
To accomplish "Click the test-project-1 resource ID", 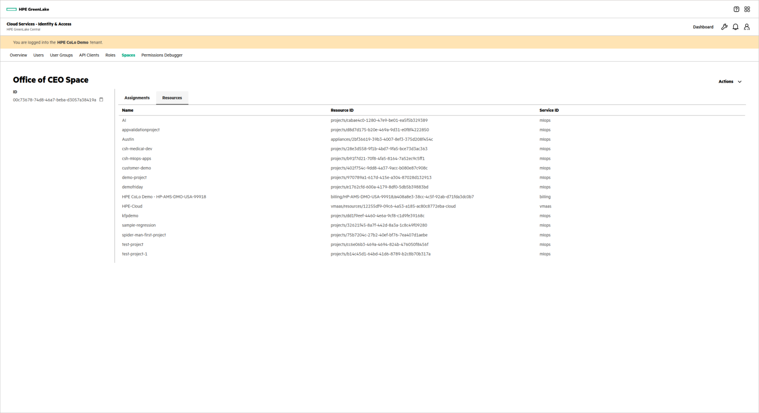I will [x=381, y=254].
